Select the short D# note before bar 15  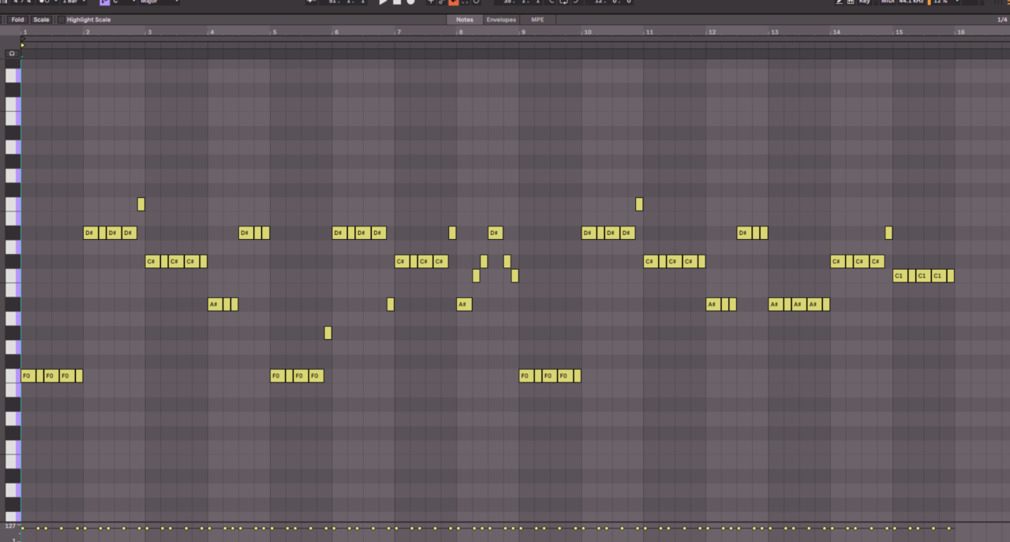pos(888,233)
